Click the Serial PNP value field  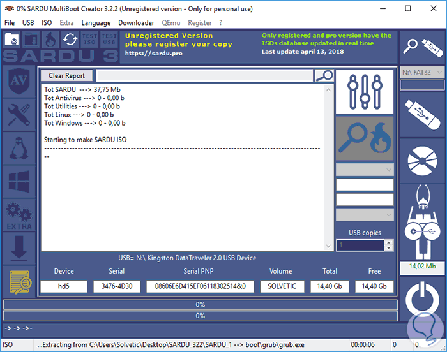pos(200,286)
